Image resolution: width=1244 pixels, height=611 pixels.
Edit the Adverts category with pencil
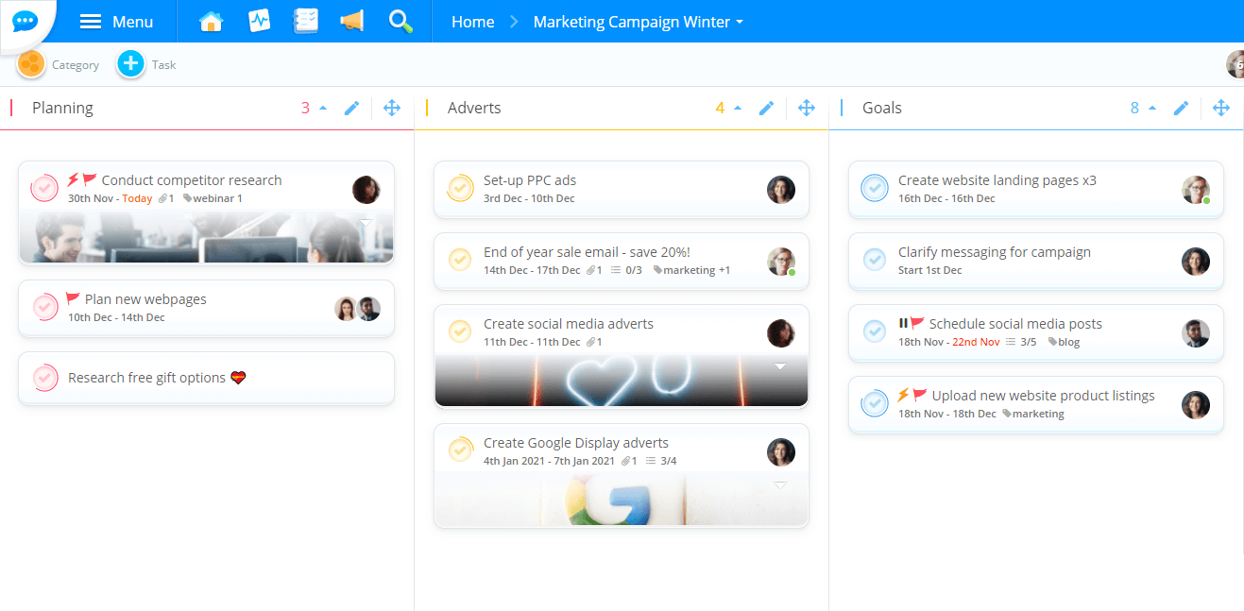point(766,109)
